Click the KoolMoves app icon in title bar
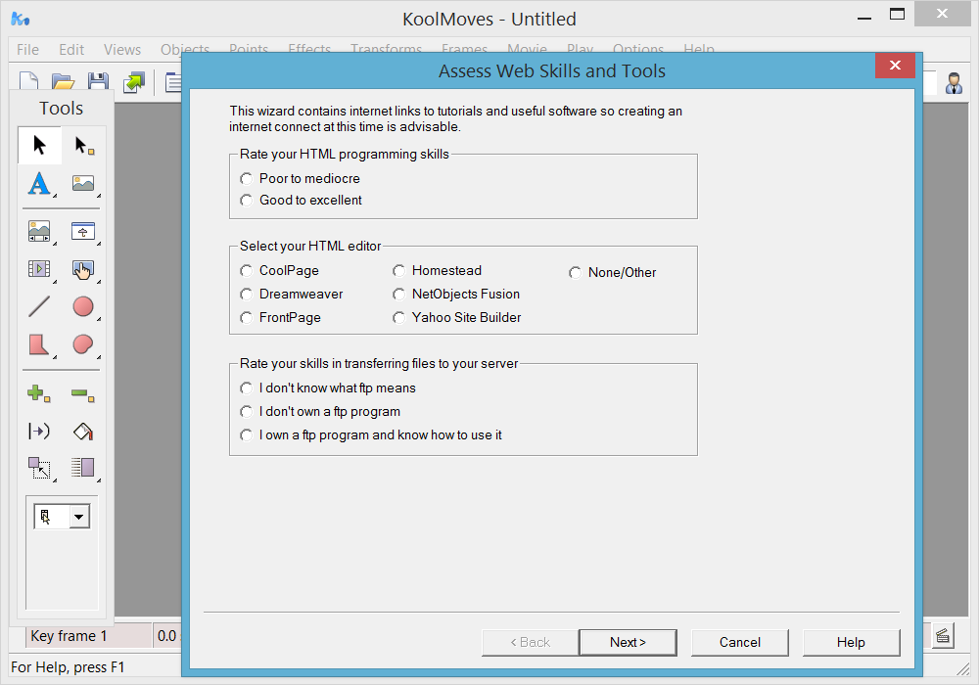 (21, 19)
